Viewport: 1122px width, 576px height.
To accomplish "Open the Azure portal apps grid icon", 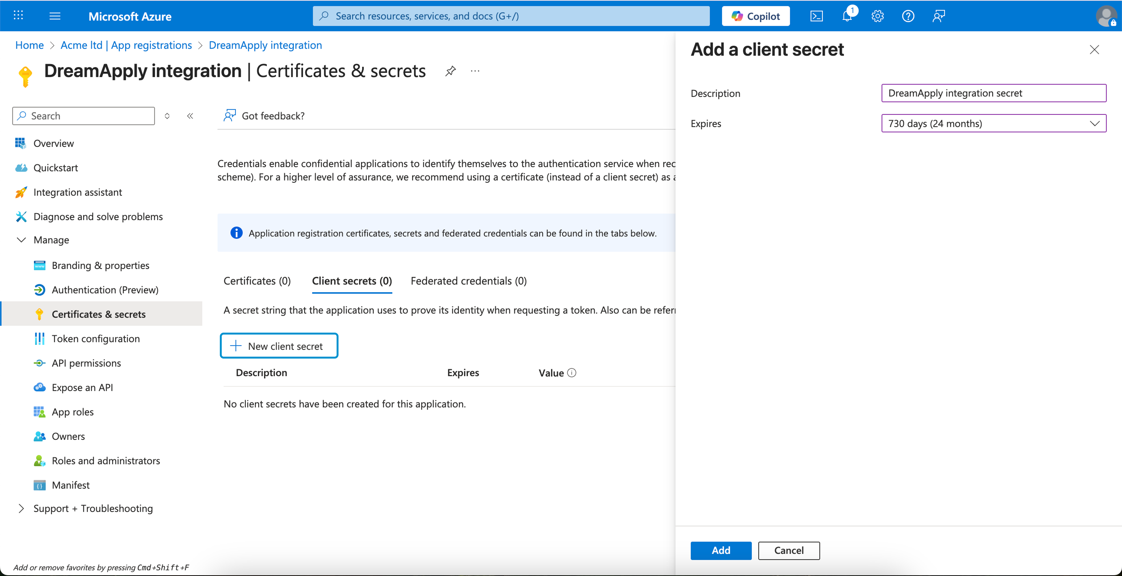I will [18, 16].
